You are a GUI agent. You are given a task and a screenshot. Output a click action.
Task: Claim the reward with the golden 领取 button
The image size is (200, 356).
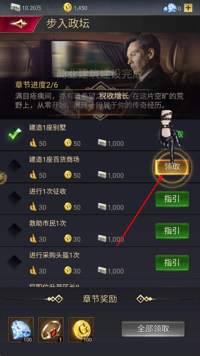coord(172,167)
